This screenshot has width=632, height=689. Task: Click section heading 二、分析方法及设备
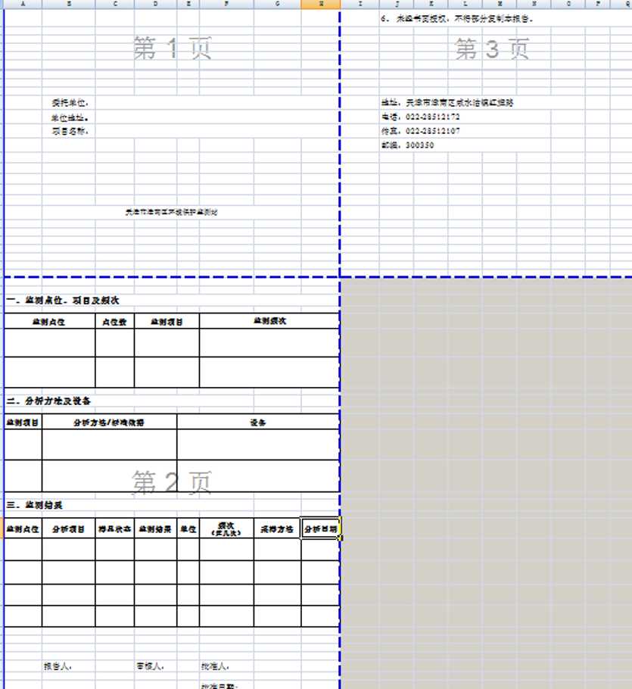coord(48,401)
